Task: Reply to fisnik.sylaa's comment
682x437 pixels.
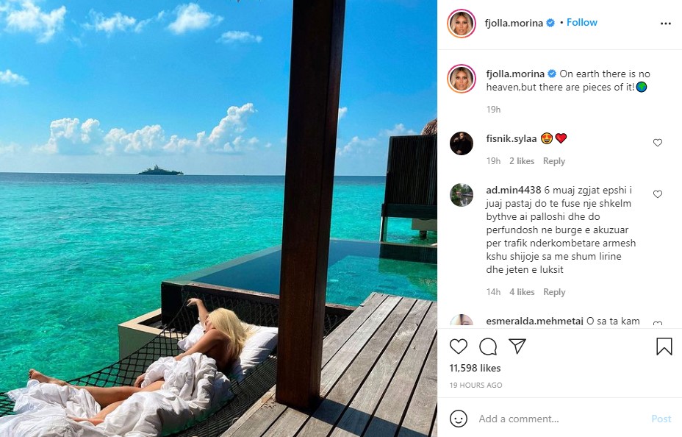Action: point(554,161)
